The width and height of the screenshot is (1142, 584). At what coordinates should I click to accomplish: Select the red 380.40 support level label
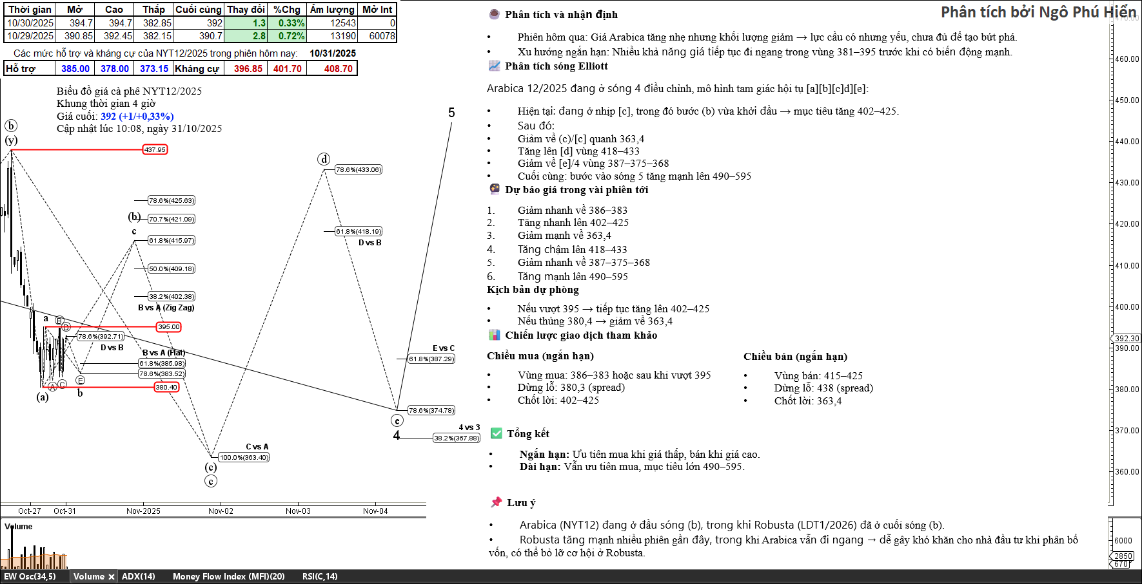166,387
